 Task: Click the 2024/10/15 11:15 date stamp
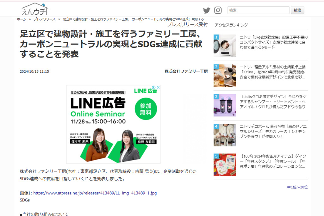tap(34, 71)
